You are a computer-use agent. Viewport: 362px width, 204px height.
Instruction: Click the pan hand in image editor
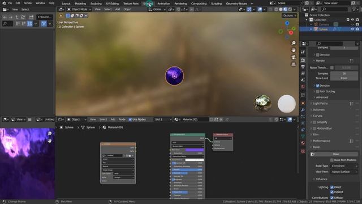pyautogui.click(x=49, y=141)
